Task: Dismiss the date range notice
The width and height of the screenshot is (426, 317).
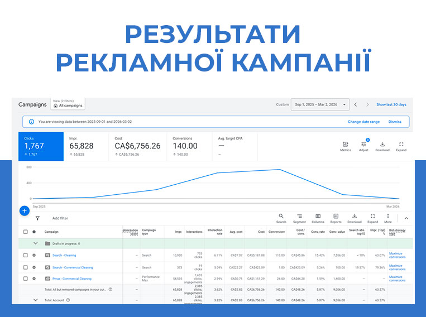Action: [395, 122]
